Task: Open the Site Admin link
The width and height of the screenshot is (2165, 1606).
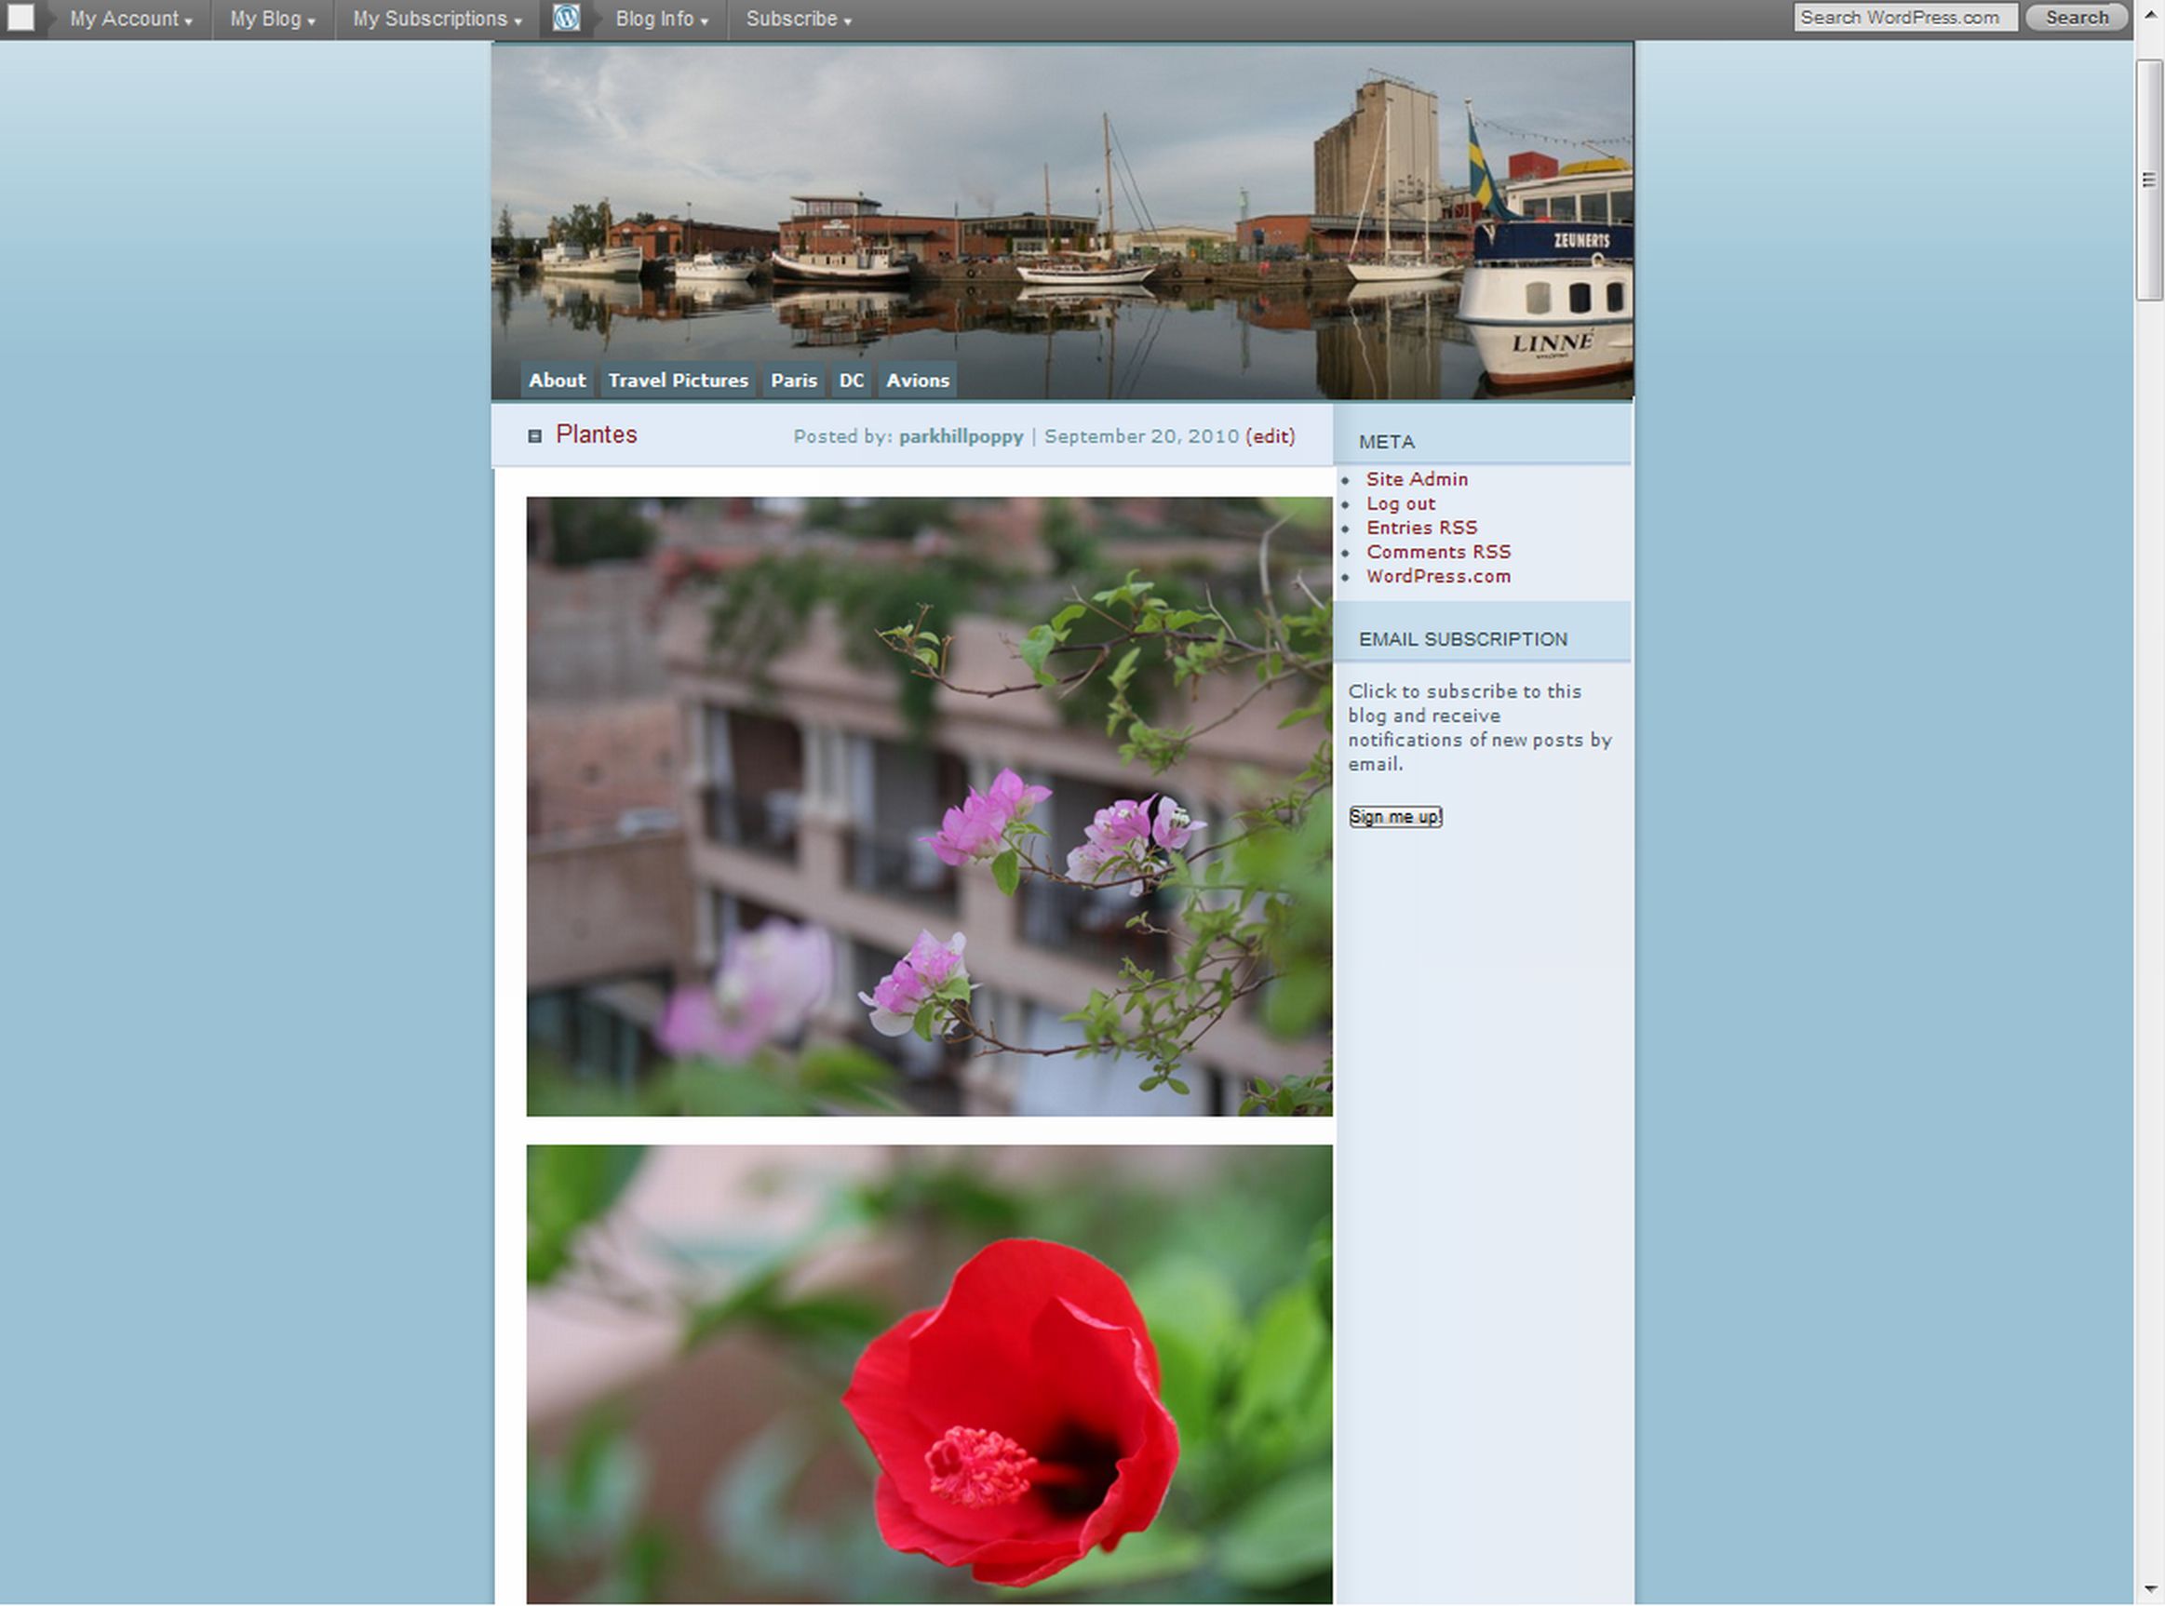Action: [x=1416, y=479]
